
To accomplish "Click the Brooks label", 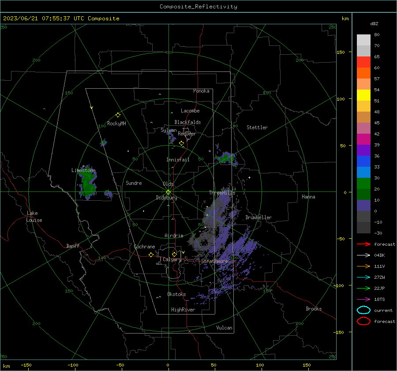I will coord(314,309).
